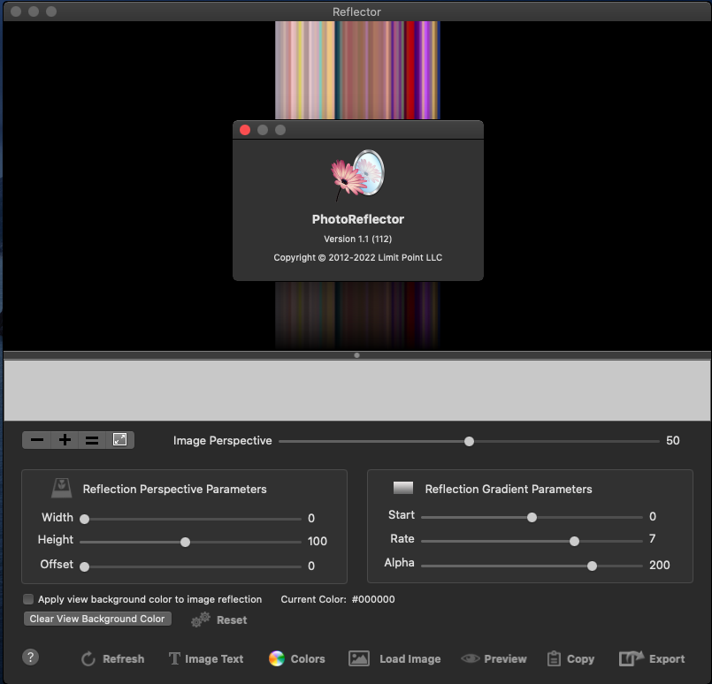Click the reflection Height slider knob
712x684 pixels.
click(185, 542)
